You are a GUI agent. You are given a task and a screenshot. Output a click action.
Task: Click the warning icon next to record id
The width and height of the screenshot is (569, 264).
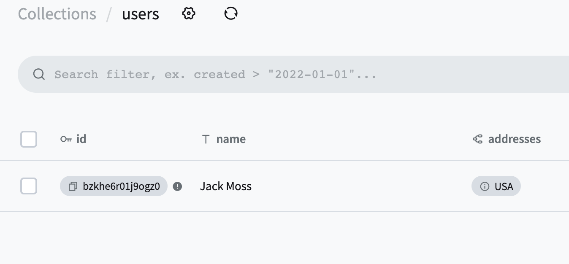pyautogui.click(x=178, y=186)
